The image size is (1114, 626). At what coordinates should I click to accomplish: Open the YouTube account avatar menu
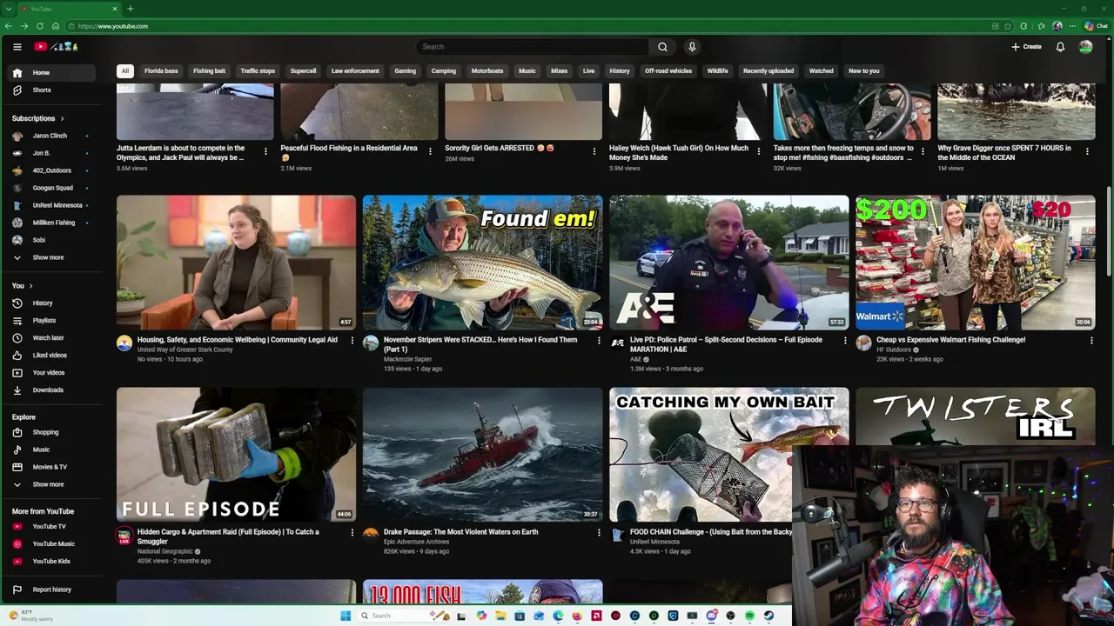[1085, 47]
